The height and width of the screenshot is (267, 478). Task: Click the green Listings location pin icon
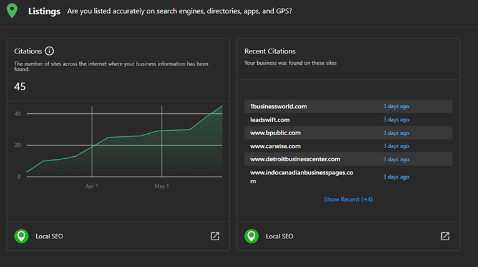point(12,11)
